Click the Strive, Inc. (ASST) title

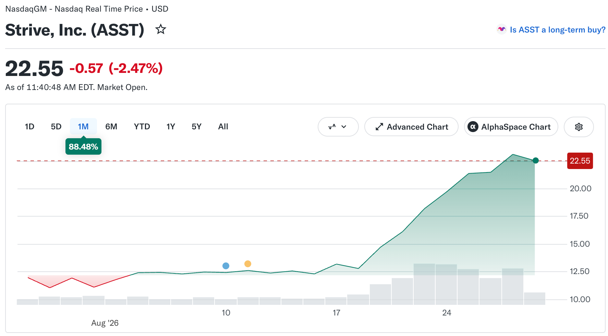point(75,30)
